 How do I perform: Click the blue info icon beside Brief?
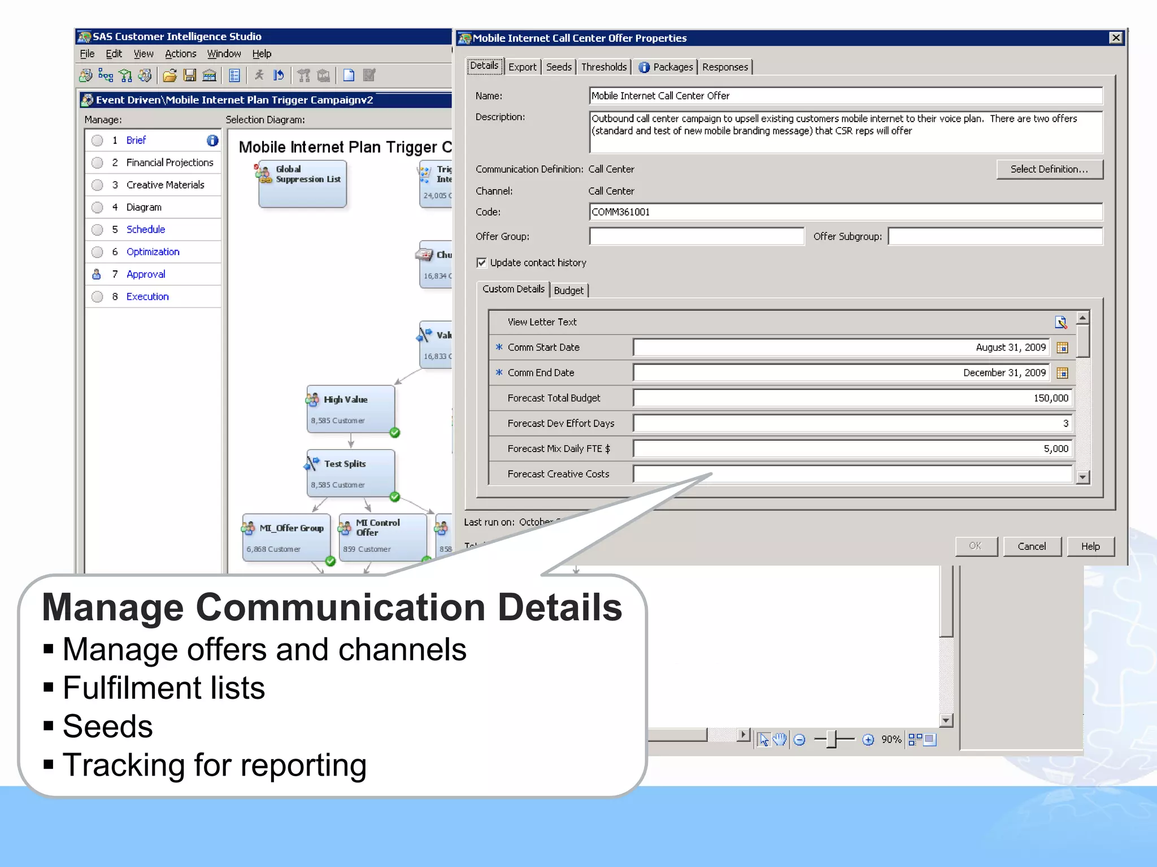(x=212, y=141)
